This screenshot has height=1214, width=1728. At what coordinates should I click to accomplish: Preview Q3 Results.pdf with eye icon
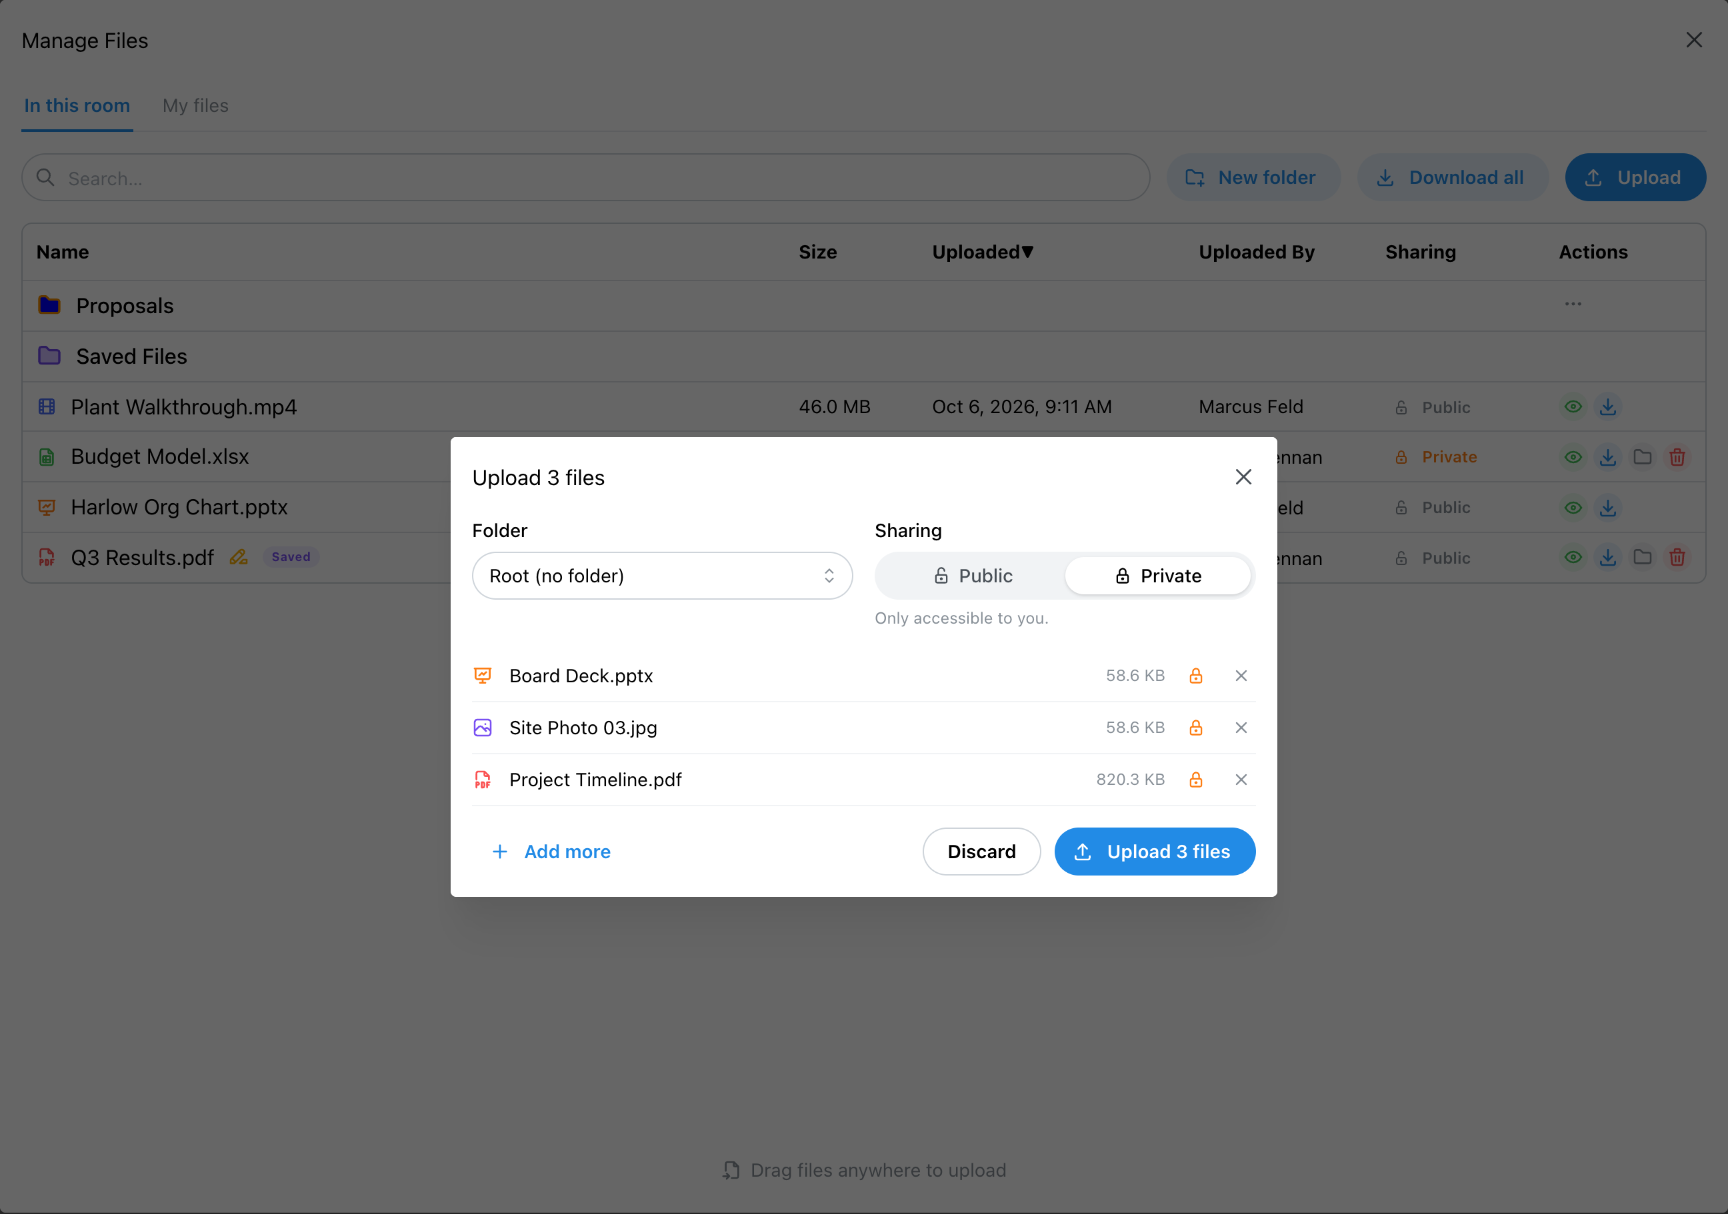1573,557
